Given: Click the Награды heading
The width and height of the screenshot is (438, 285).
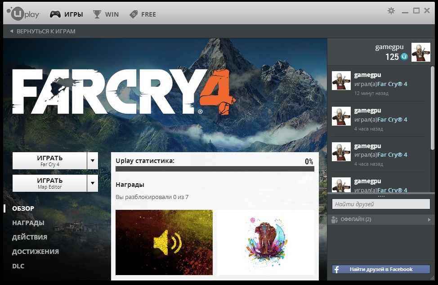Looking at the screenshot, I should pos(130,185).
